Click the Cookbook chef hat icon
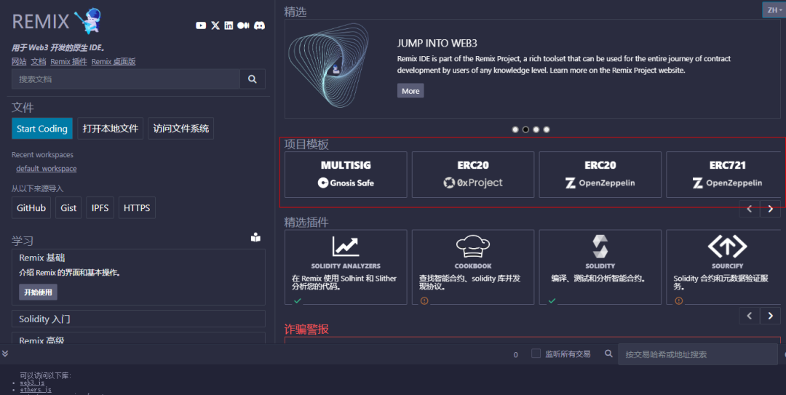Viewport: 786px width, 395px height. 473,246
